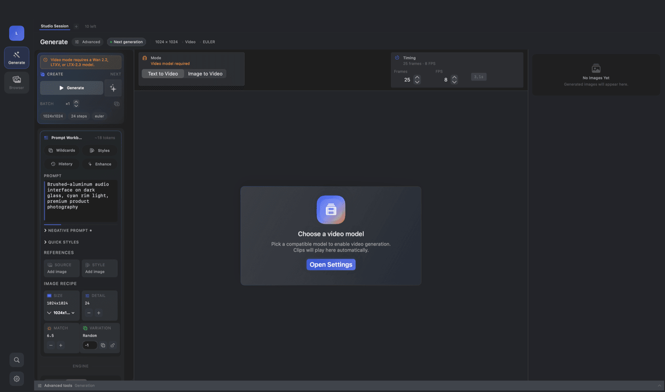The width and height of the screenshot is (665, 392).
Task: Add a Style reference image
Action: (99, 268)
